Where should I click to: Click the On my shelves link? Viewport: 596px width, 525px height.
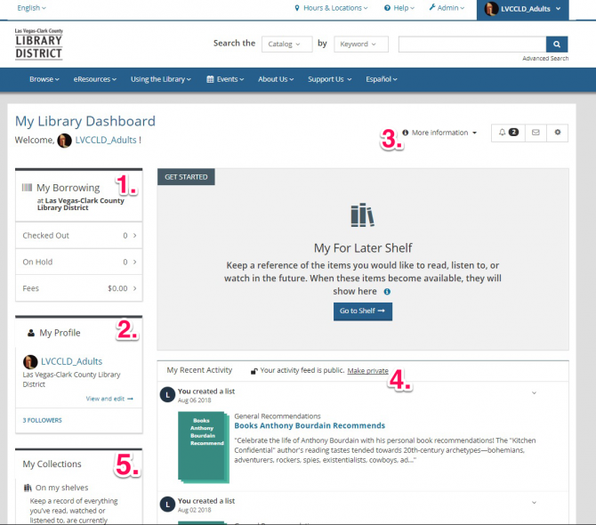pyautogui.click(x=61, y=488)
